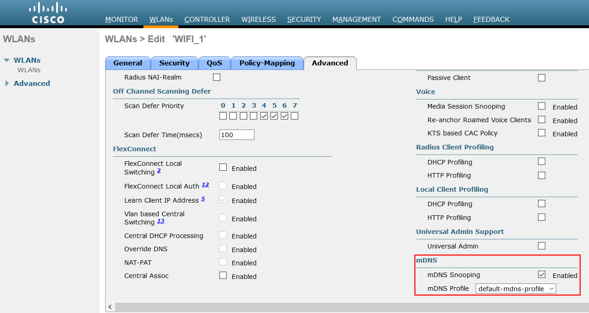Switch to the Security tab

[x=174, y=63]
